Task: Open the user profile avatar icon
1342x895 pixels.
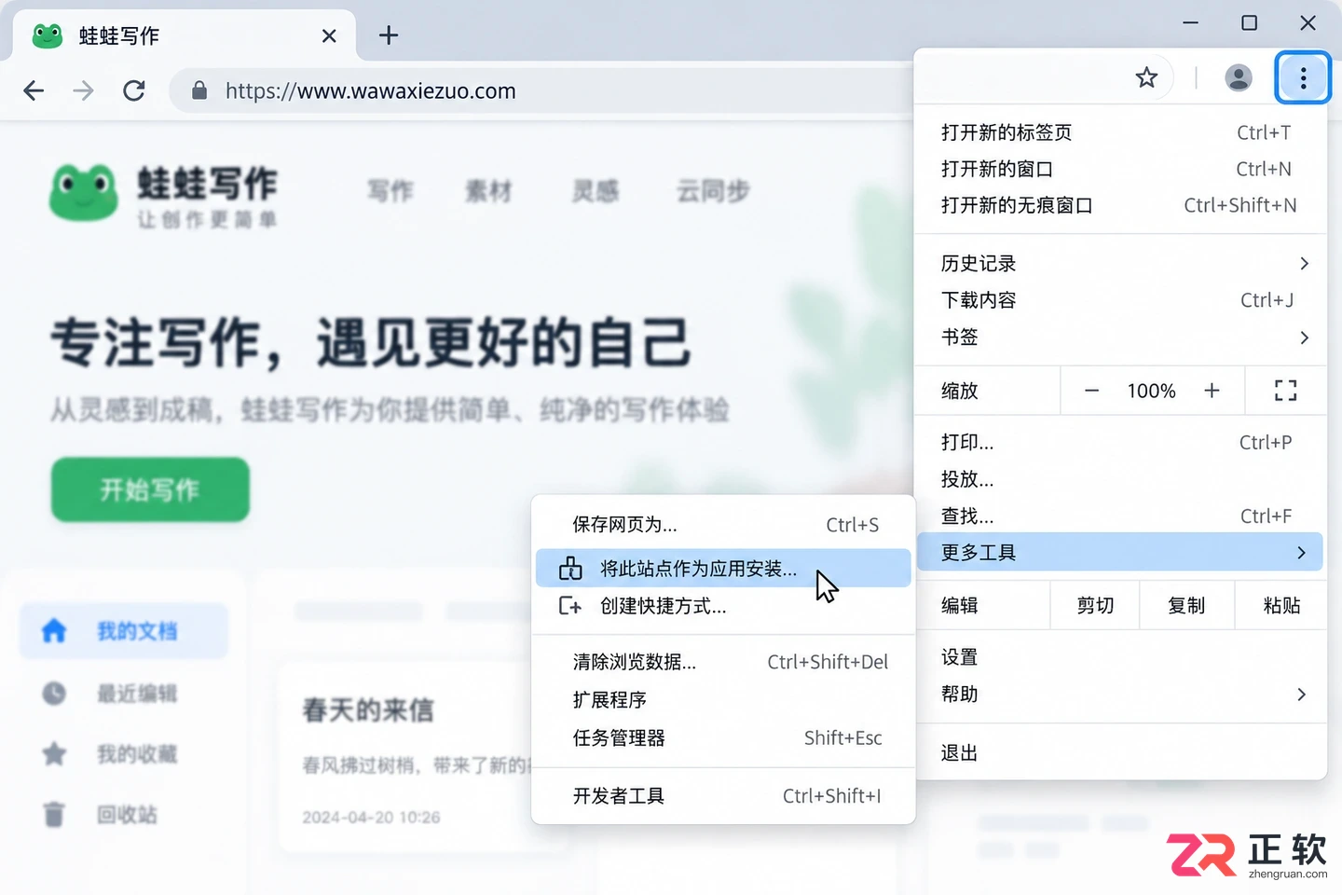Action: (x=1239, y=77)
